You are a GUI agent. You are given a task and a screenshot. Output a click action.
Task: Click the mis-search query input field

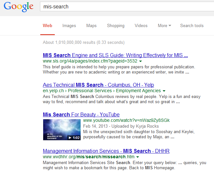(127, 6)
